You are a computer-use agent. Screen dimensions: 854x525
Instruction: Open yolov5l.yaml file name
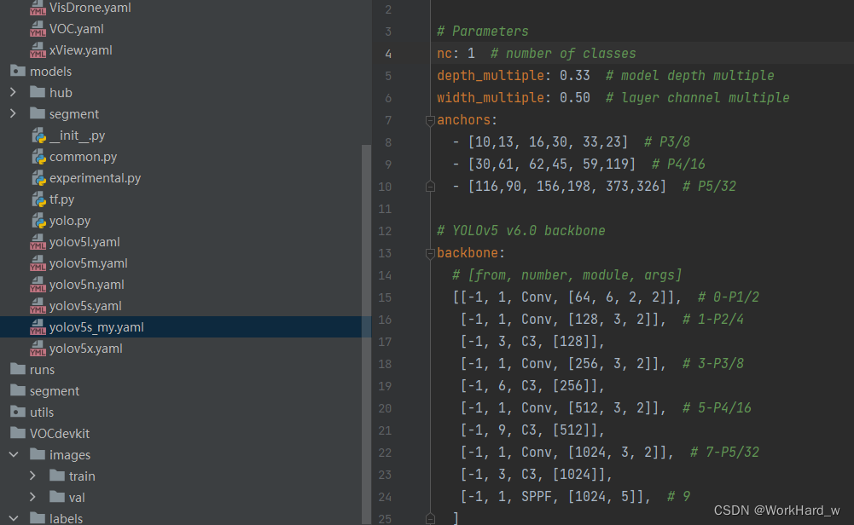point(84,242)
